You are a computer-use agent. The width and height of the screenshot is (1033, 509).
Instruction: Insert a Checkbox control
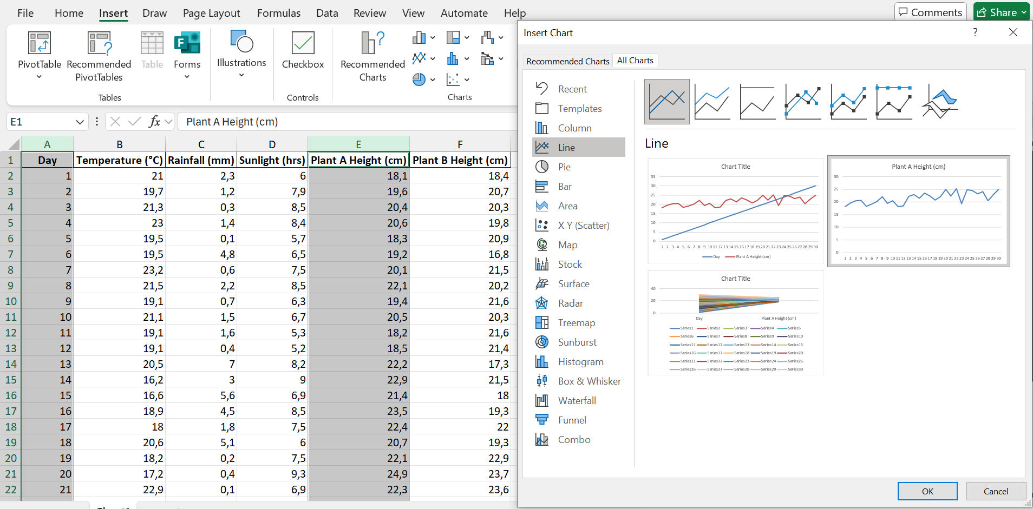[x=303, y=43]
